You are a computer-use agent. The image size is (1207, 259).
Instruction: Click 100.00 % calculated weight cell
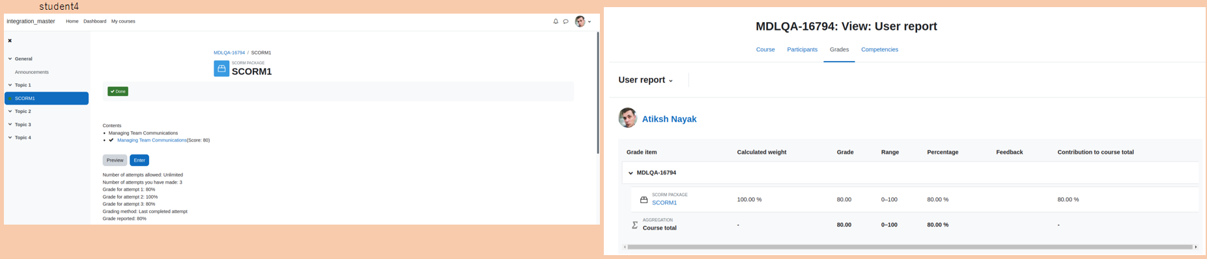pyautogui.click(x=749, y=199)
